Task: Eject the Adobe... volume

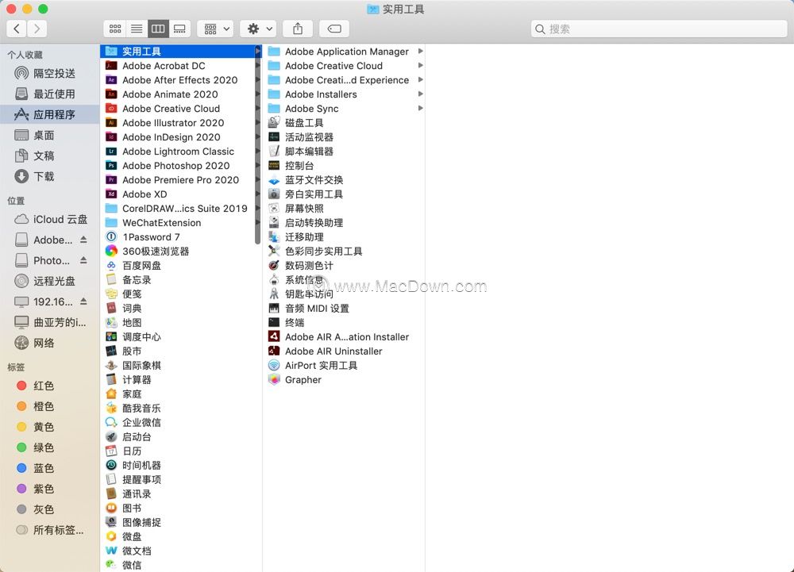Action: (x=83, y=240)
